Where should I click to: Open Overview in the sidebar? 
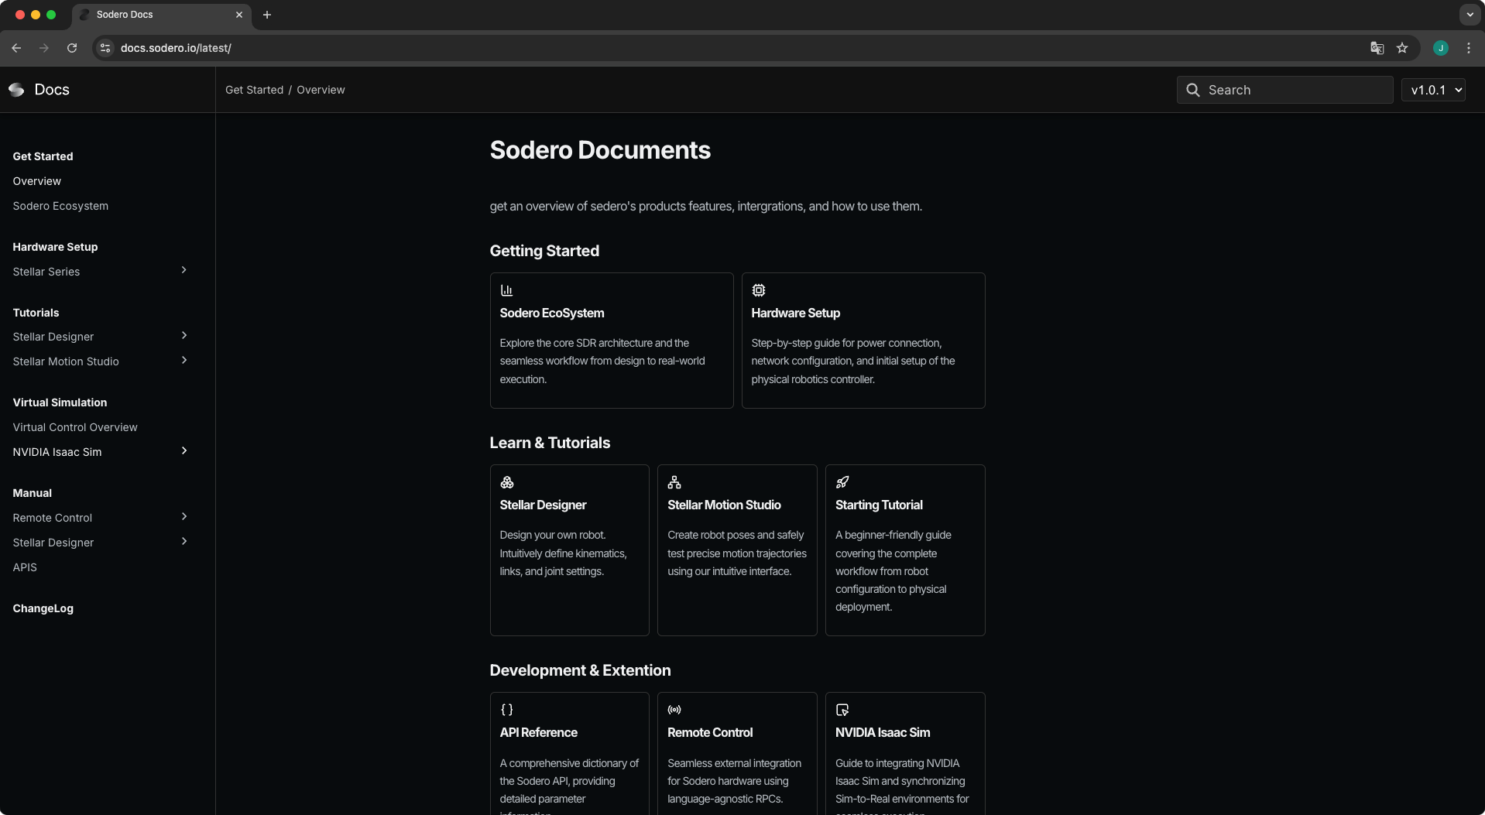click(x=37, y=181)
